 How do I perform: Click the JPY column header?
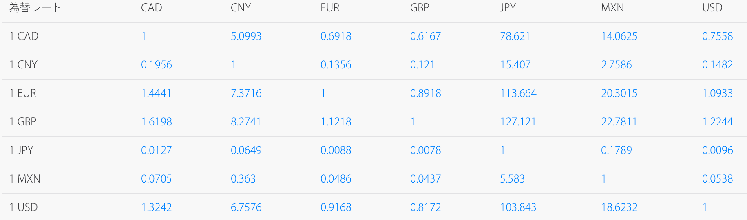tap(508, 8)
